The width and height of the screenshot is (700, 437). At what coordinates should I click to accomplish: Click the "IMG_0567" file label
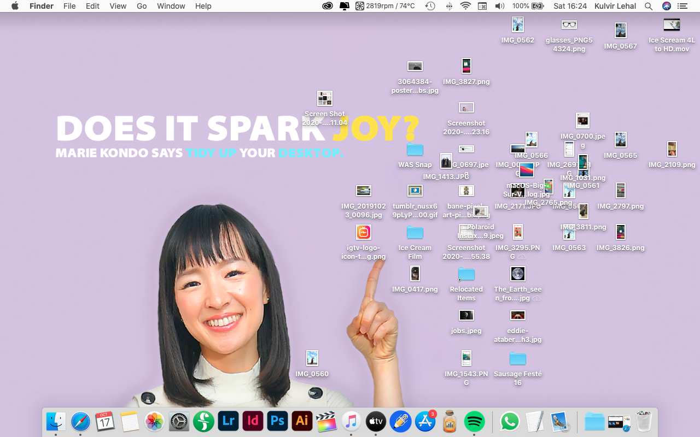tap(621, 46)
